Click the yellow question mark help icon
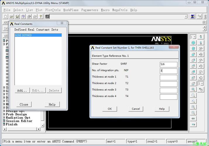 41,17
